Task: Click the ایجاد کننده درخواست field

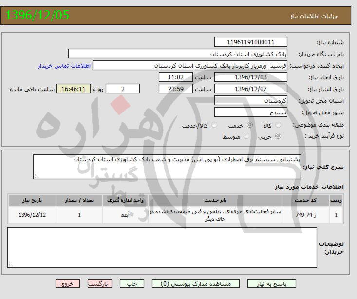Action: point(190,66)
